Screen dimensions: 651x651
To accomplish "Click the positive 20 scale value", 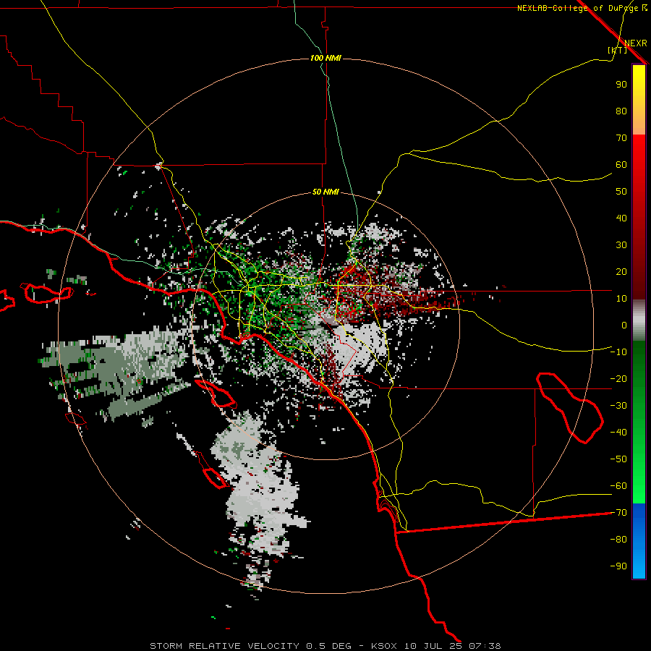I will pos(621,271).
